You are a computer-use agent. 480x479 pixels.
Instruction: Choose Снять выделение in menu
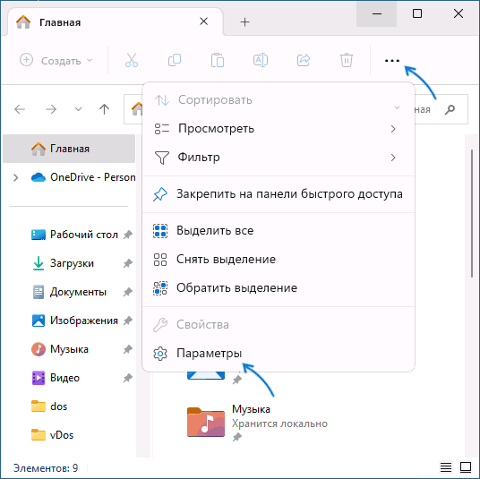coord(279,260)
